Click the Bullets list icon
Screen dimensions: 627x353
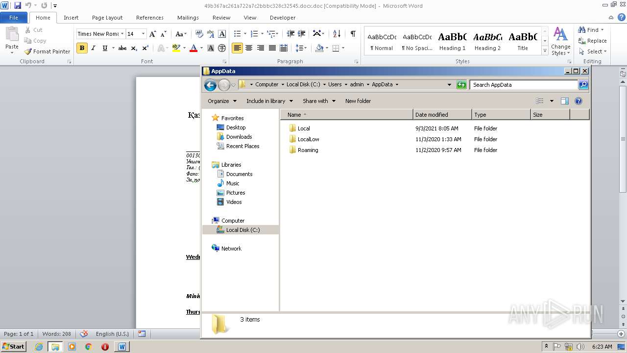coord(238,34)
